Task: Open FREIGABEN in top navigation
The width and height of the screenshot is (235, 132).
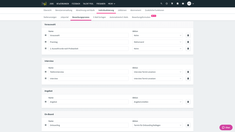Action: [101, 4]
